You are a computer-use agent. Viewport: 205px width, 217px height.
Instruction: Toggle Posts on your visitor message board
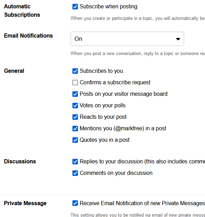[x=75, y=94]
